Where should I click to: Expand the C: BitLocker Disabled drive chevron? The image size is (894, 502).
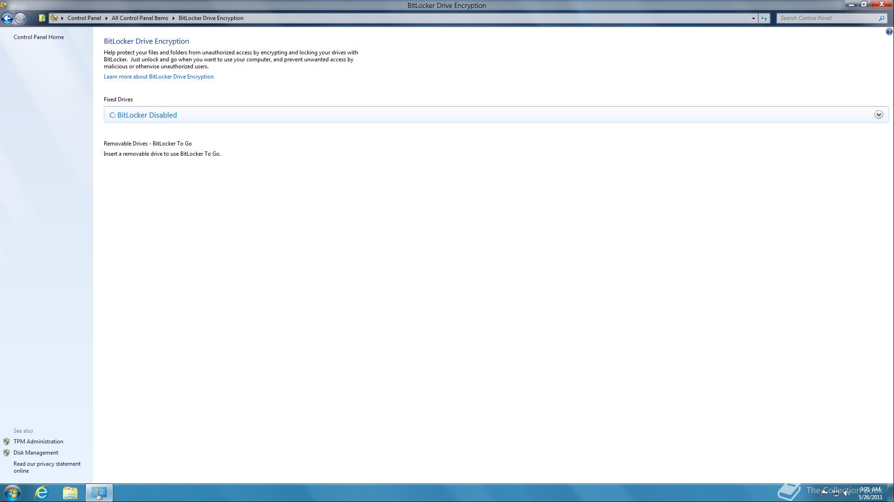[879, 115]
